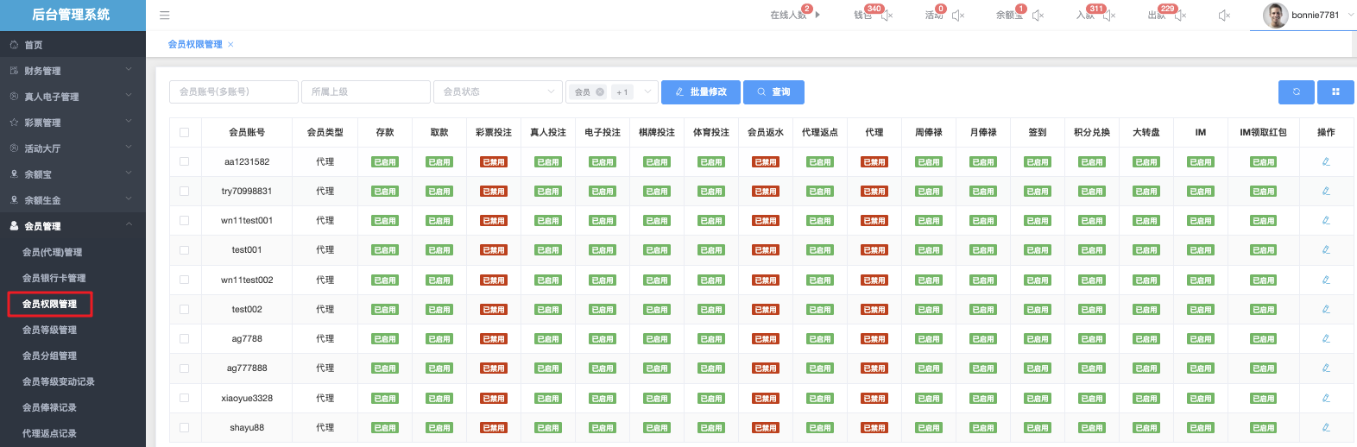Expand the 财务管理 sidebar section
This screenshot has height=447, width=1357.
73,71
